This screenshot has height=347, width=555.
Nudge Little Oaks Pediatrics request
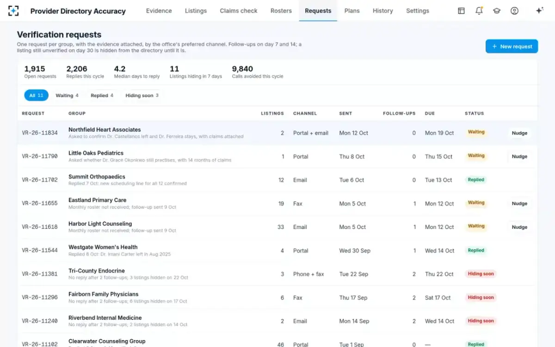[x=519, y=156]
